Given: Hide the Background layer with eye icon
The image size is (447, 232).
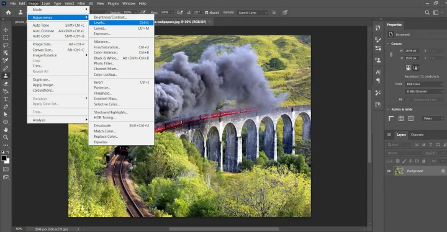Looking at the screenshot, I should coord(389,171).
